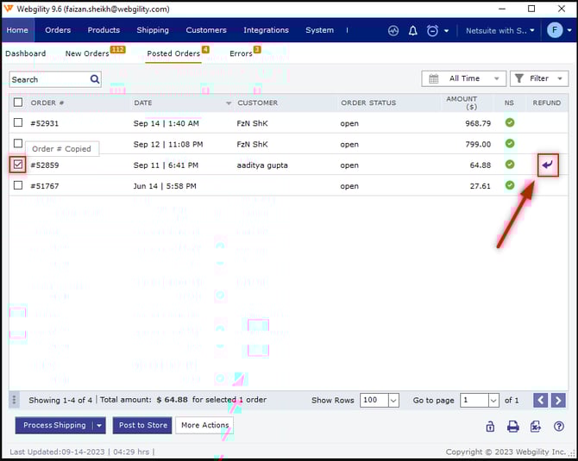Open the help question mark icon
The image size is (578, 461).
[x=559, y=426]
